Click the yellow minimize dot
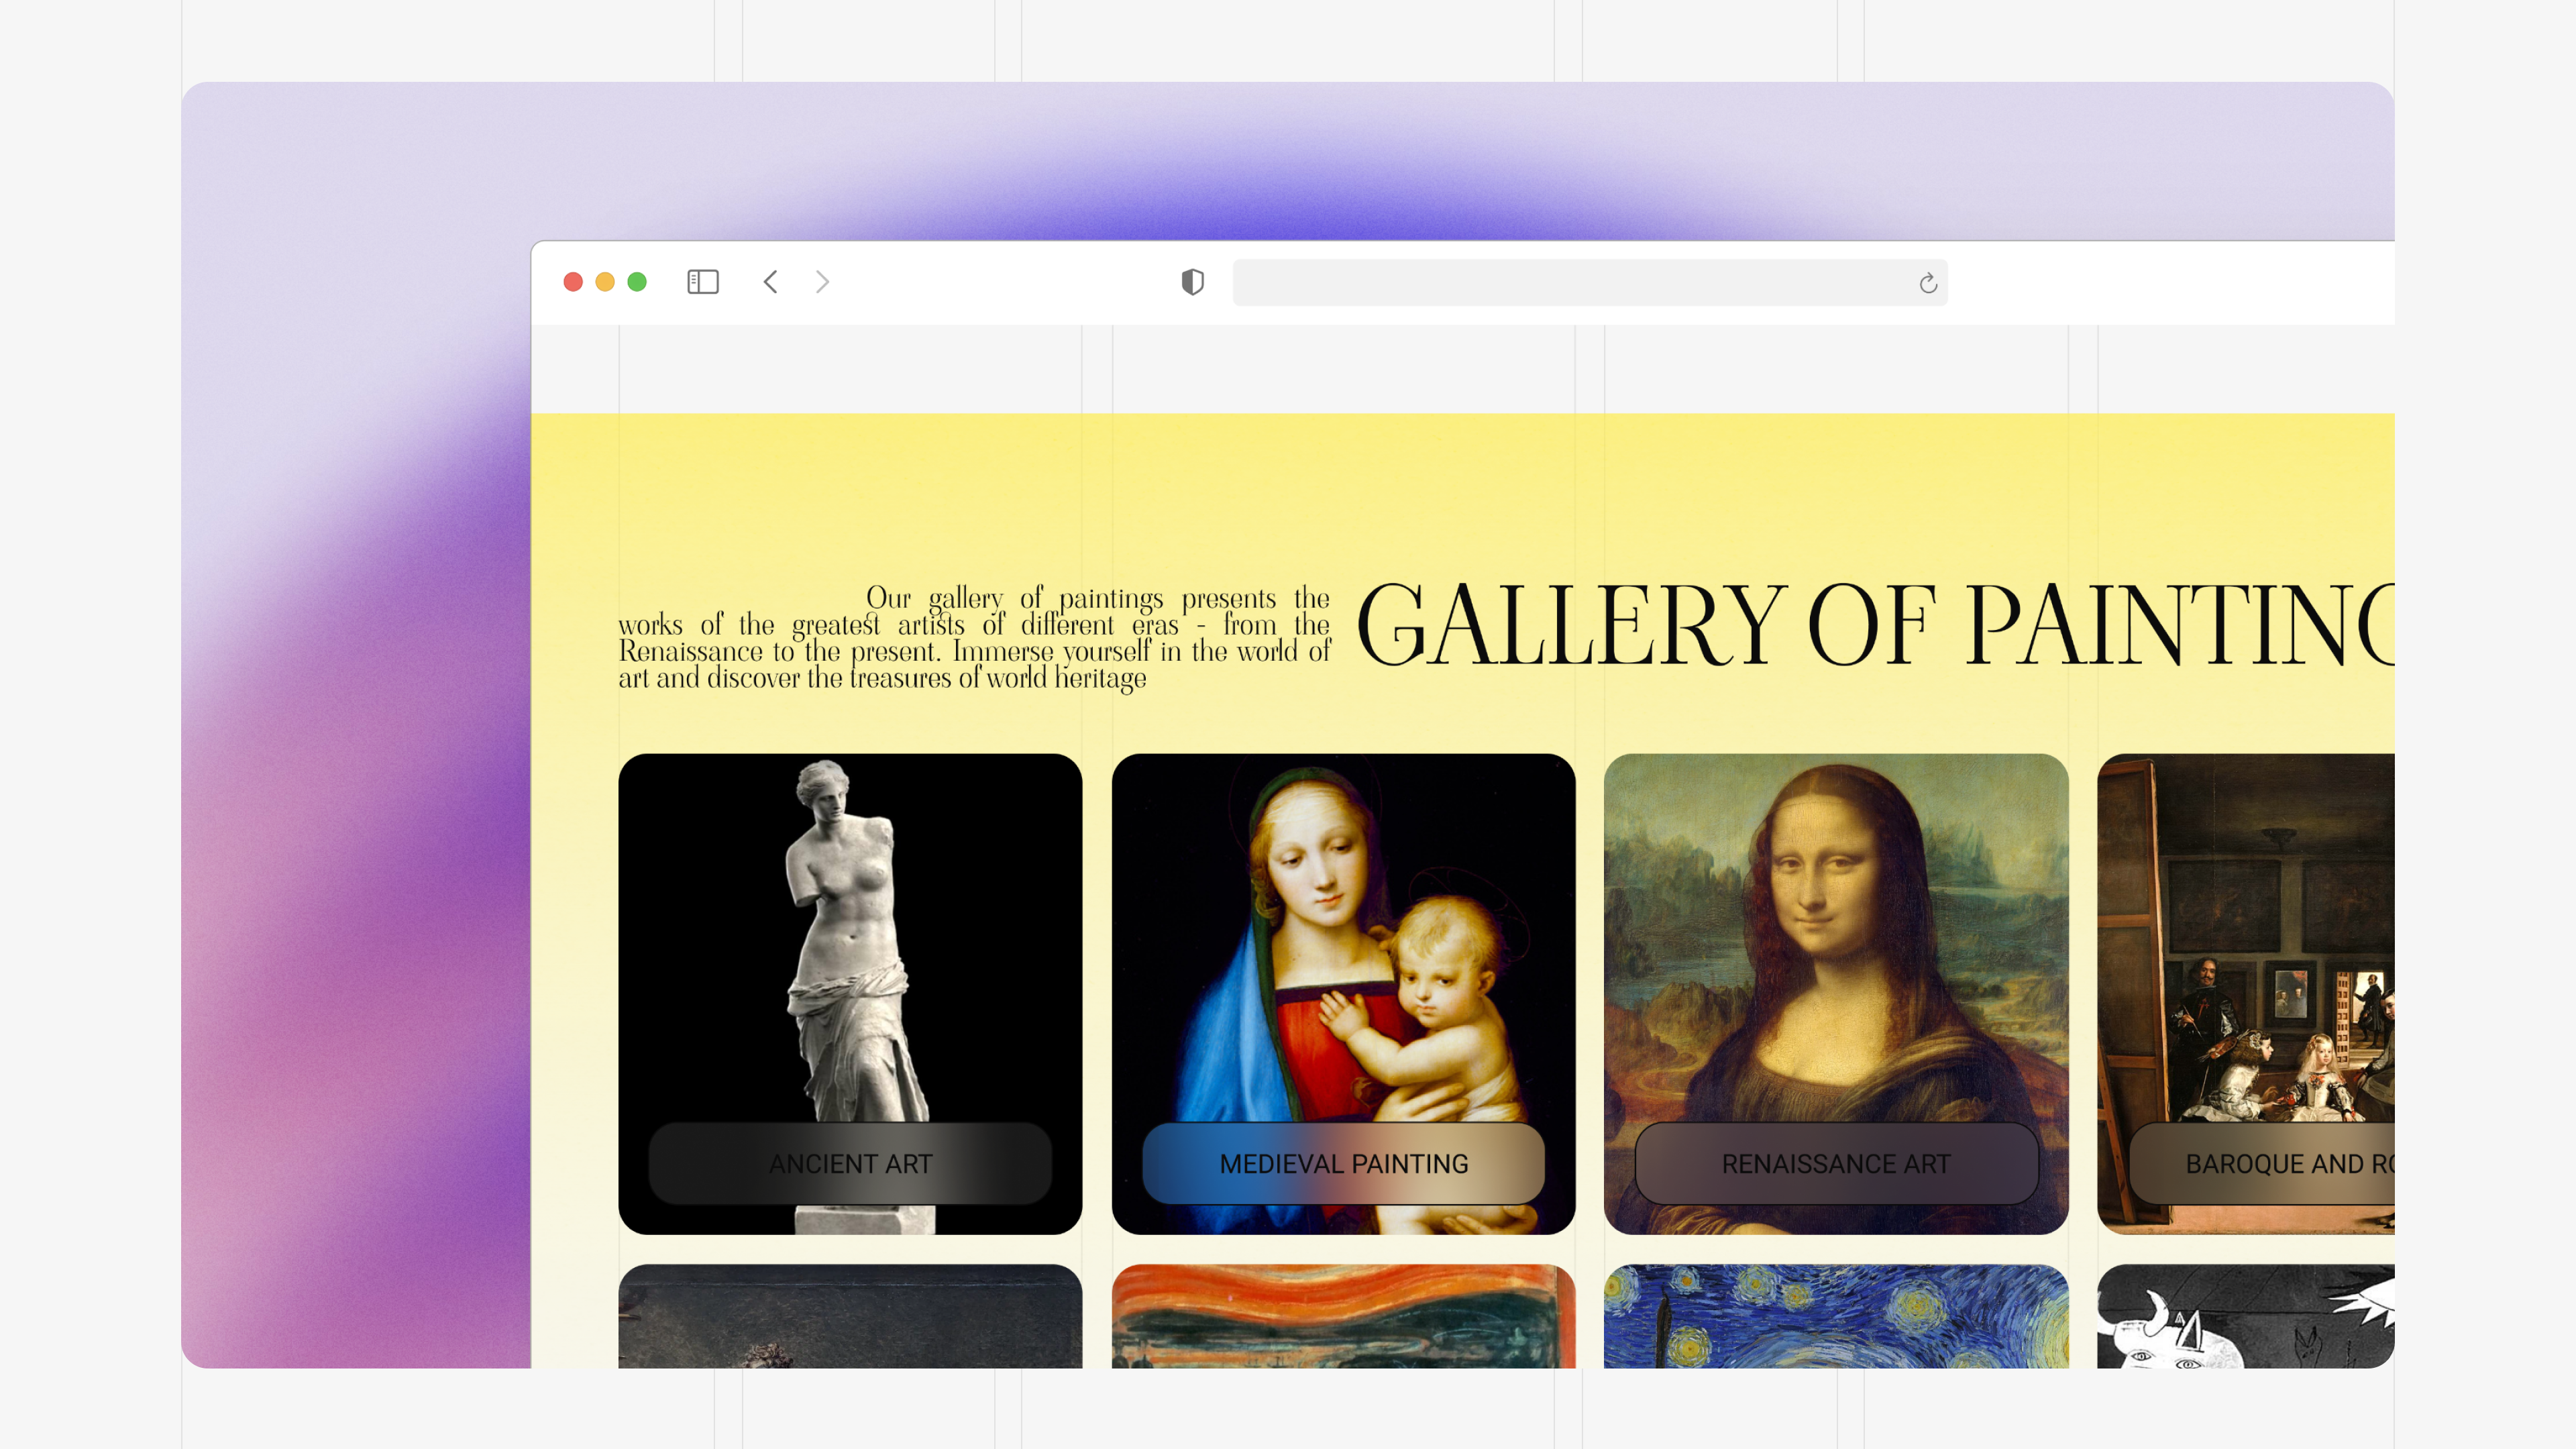Image resolution: width=2576 pixels, height=1449 pixels. [605, 282]
